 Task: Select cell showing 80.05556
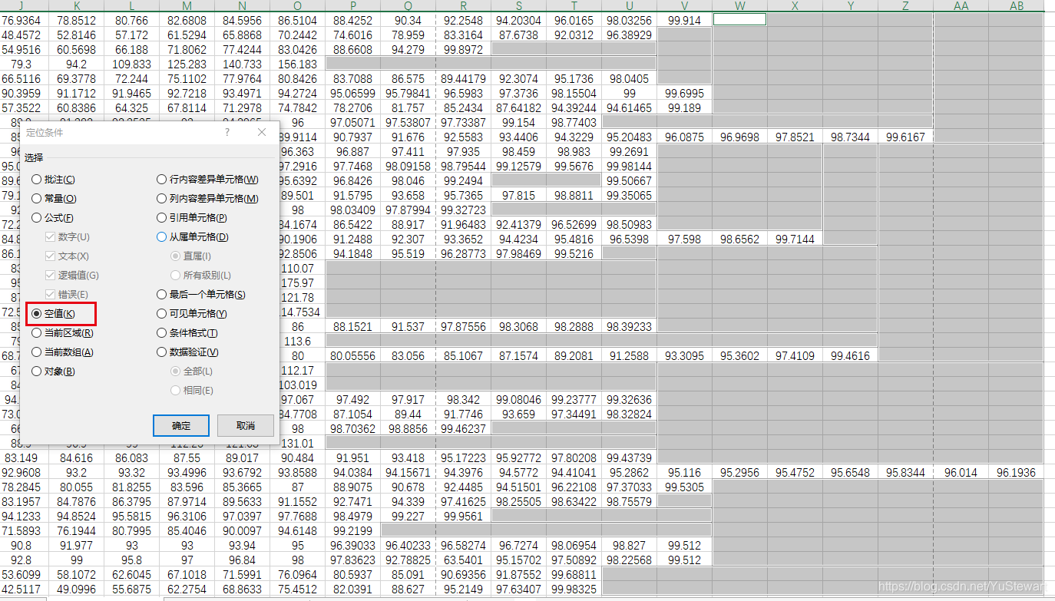point(353,355)
